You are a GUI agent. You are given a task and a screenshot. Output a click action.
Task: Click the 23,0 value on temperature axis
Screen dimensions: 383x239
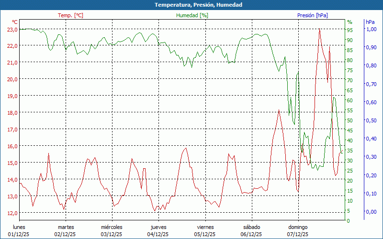pyautogui.click(x=12, y=29)
